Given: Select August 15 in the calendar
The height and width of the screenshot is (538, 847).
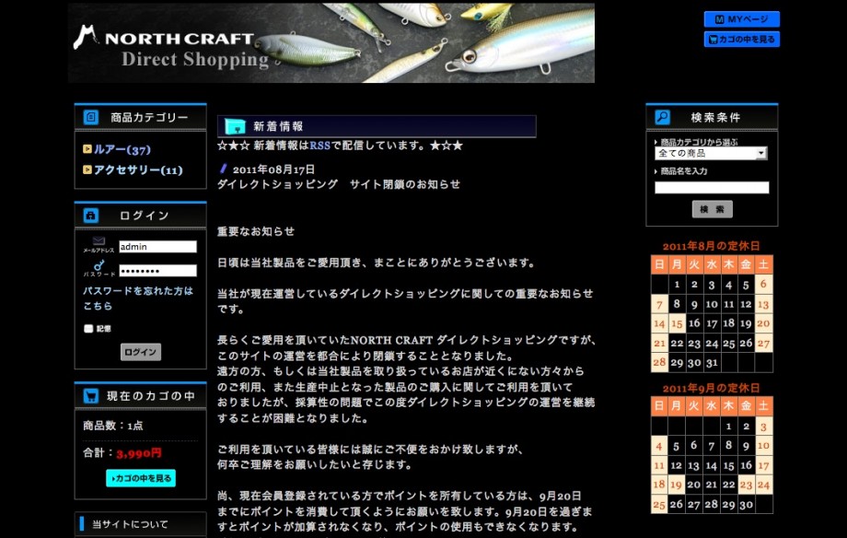Looking at the screenshot, I should (677, 323).
